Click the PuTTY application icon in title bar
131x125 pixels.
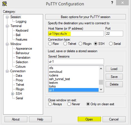pyautogui.click(x=5, y=4)
